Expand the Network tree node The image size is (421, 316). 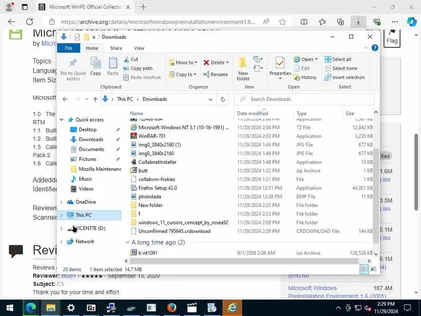pos(62,242)
